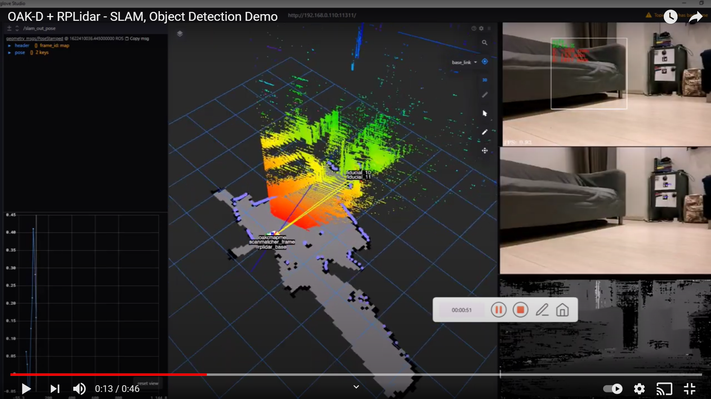This screenshot has height=399, width=711.
Task: Exit full screen mode
Action: 689,389
